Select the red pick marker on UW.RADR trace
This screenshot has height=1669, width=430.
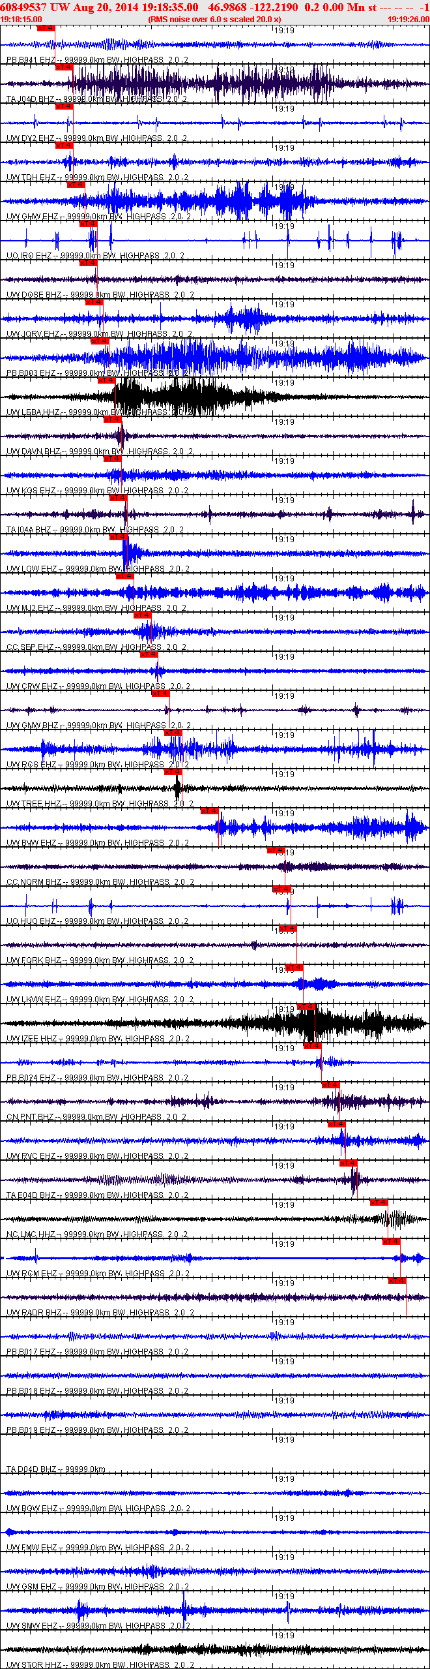click(x=397, y=1281)
